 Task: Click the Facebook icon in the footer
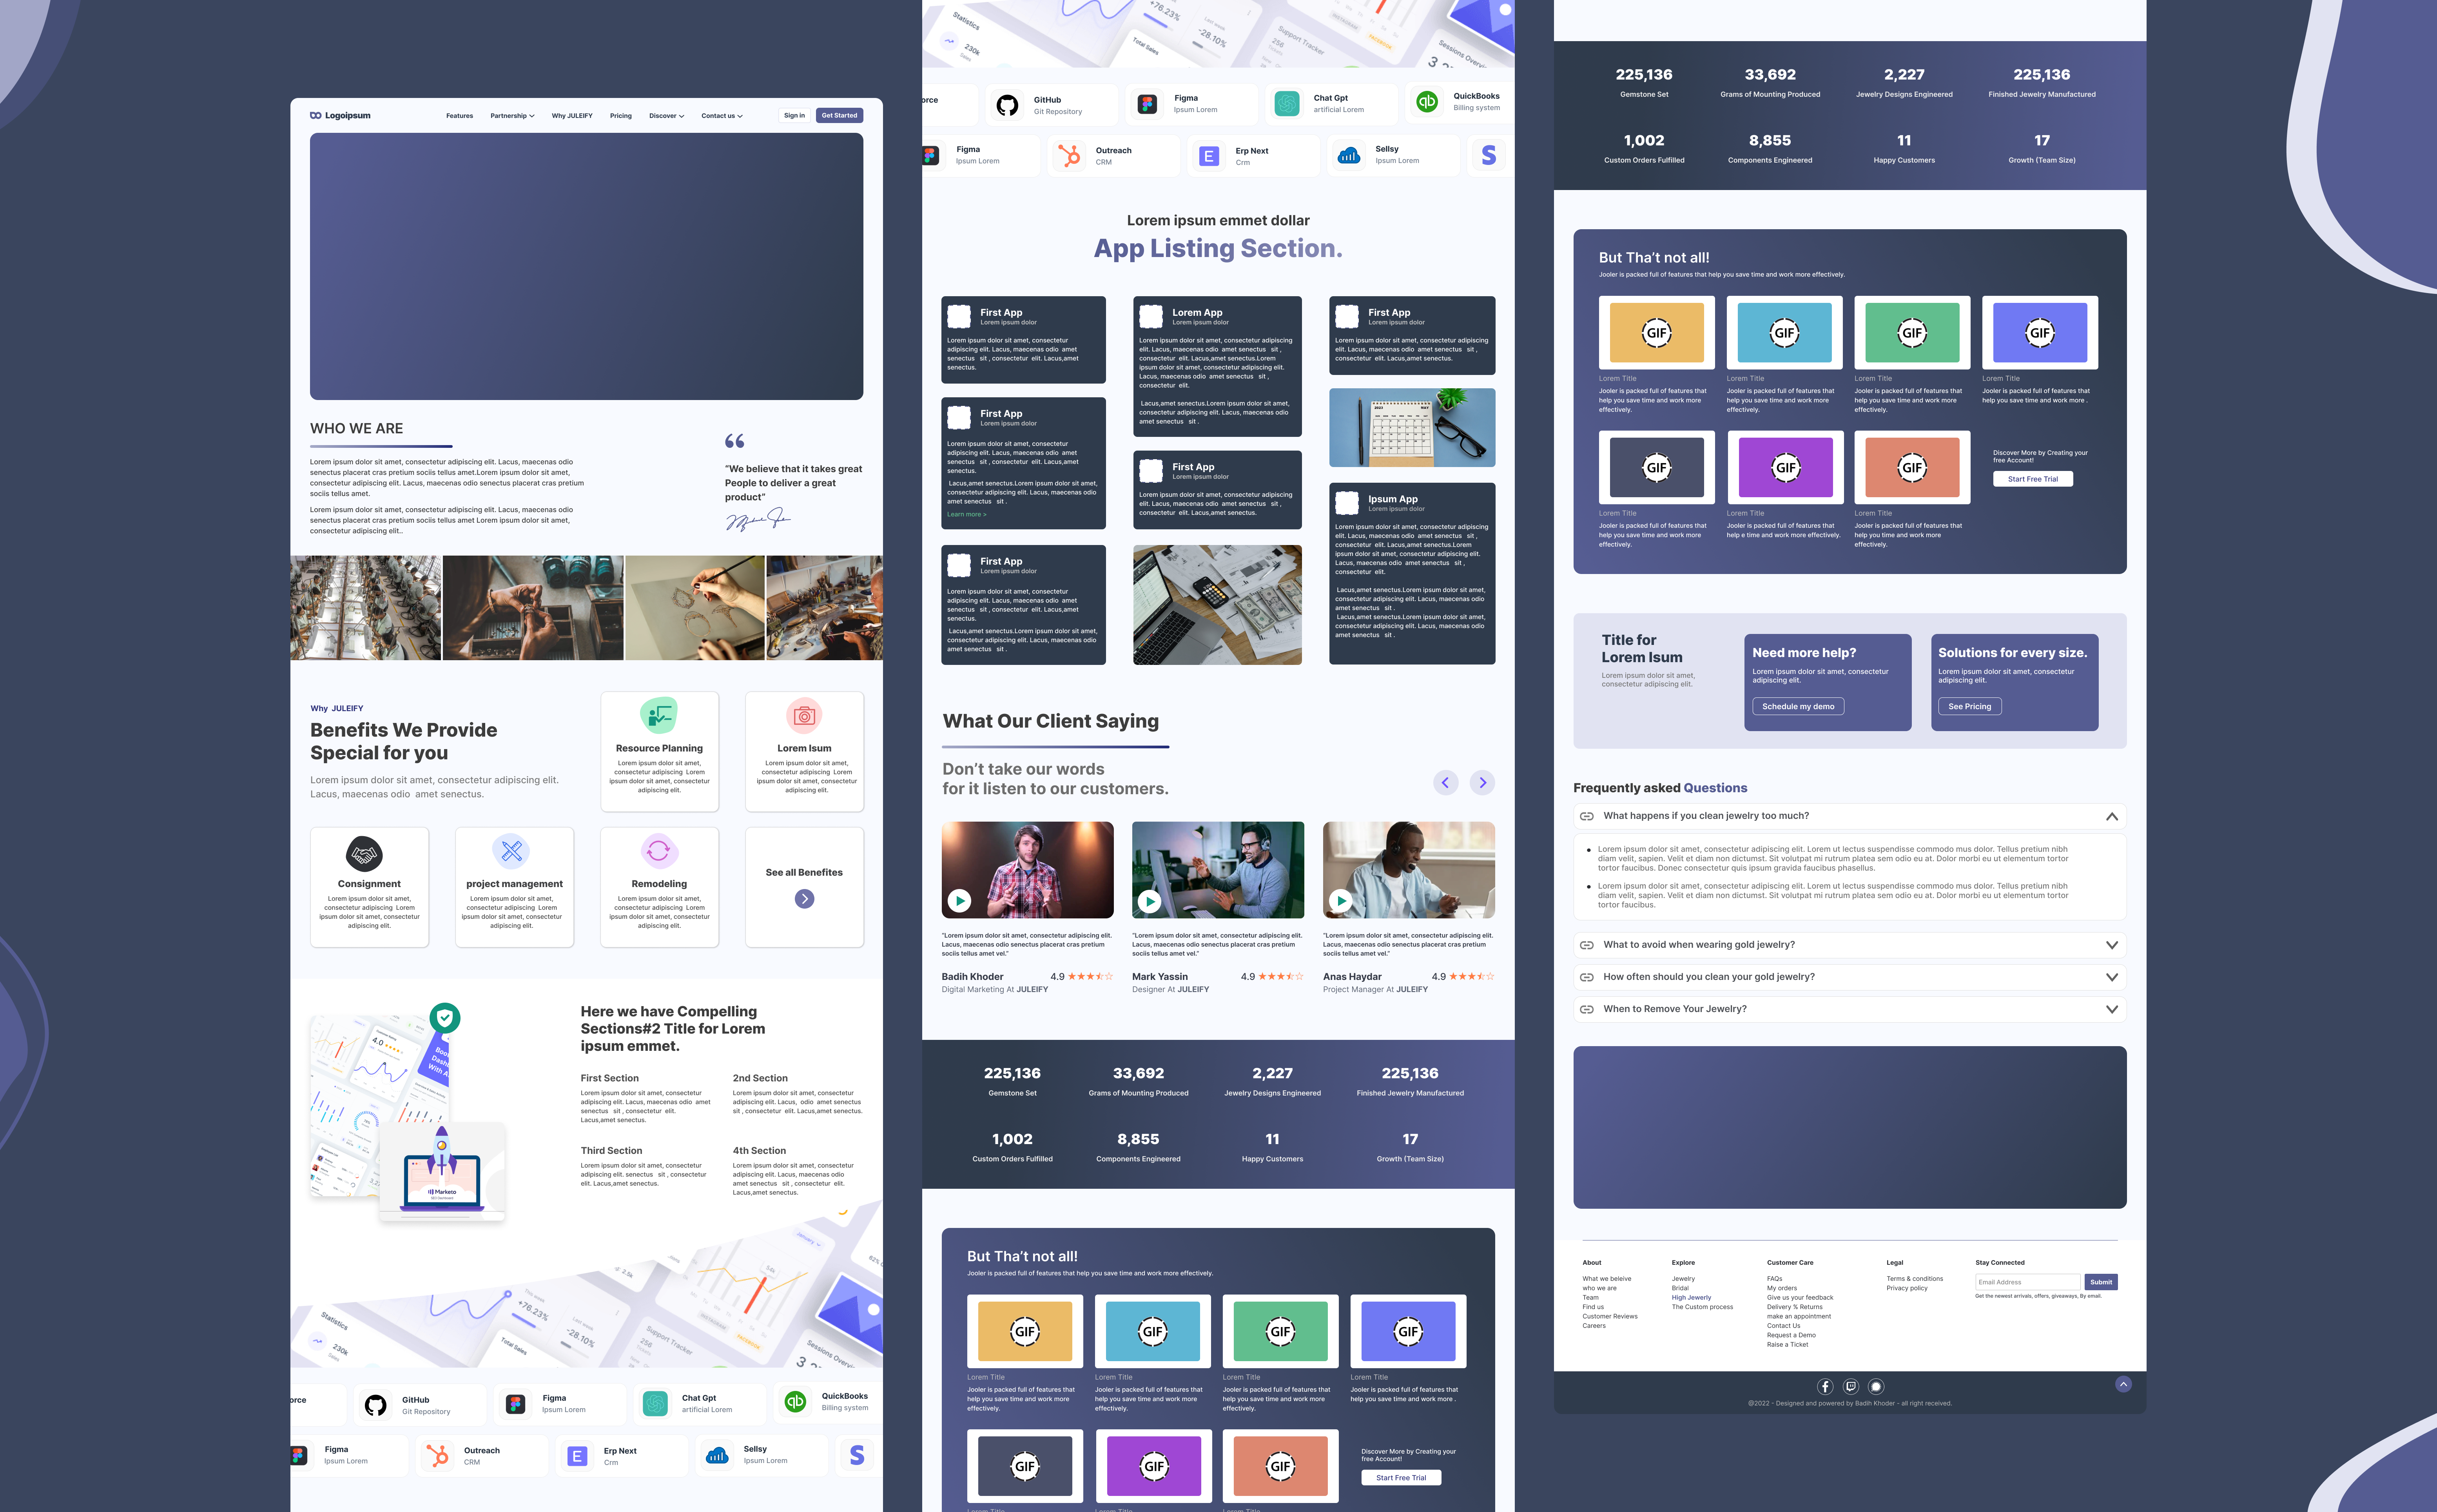click(x=1825, y=1387)
